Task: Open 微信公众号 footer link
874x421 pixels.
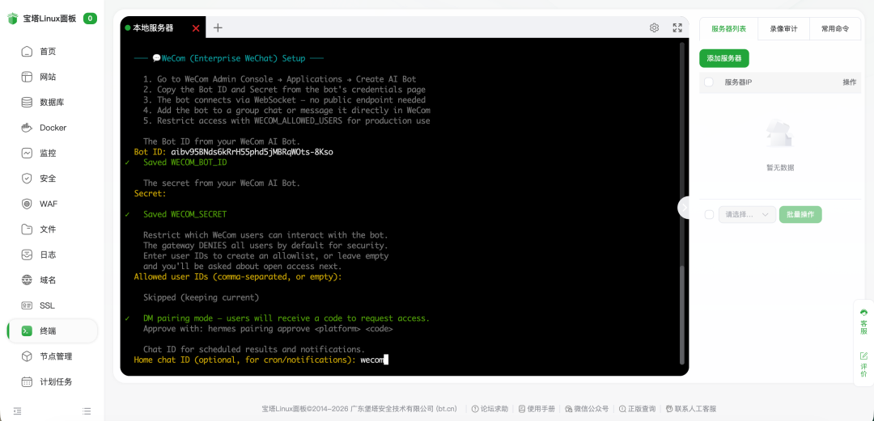Action: 587,409
